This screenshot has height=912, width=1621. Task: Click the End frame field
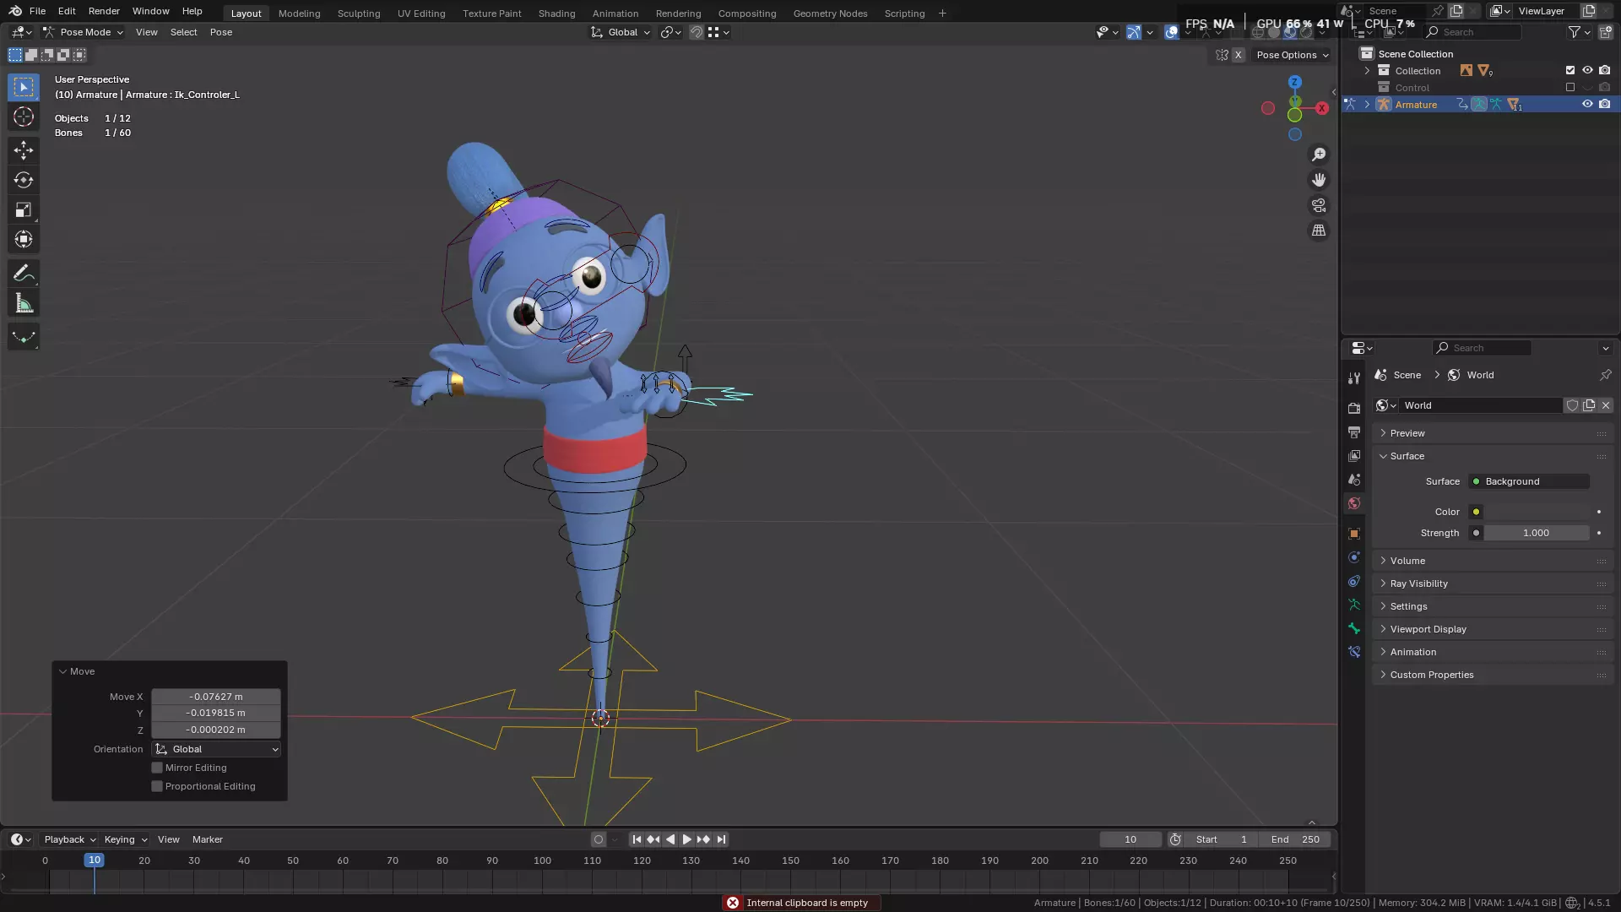pyautogui.click(x=1294, y=839)
